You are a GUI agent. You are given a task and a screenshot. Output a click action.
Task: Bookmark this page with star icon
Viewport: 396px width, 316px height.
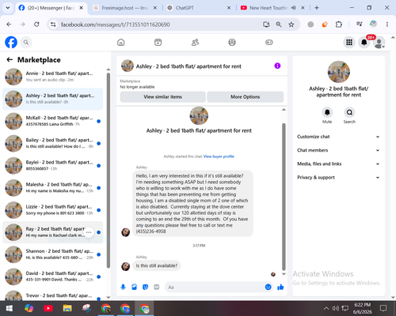tap(291, 24)
